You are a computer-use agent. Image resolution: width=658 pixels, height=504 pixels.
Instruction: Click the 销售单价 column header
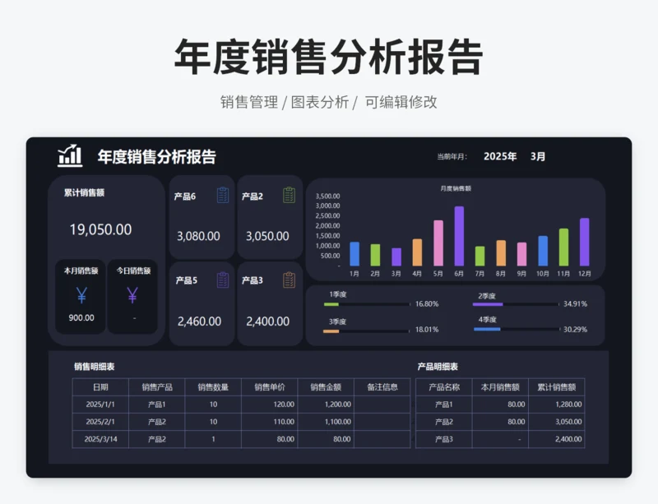[x=270, y=387]
